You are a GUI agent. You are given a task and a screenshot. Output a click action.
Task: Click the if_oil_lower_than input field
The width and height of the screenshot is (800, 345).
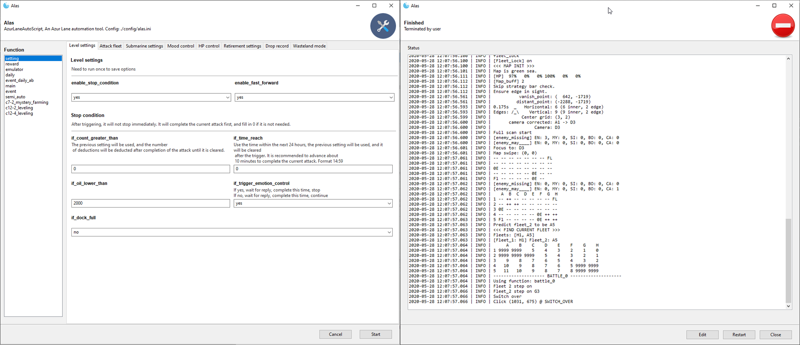(150, 203)
